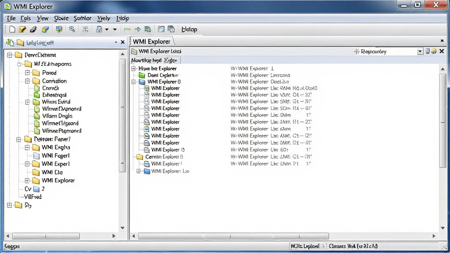Click the green icon in left panel header
Screen dimensions: 450x253
[10, 43]
